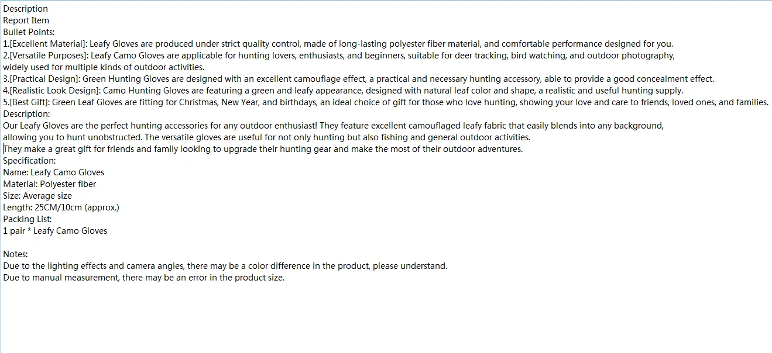Place cursor in '[Excellent Material]' bullet line

click(338, 44)
